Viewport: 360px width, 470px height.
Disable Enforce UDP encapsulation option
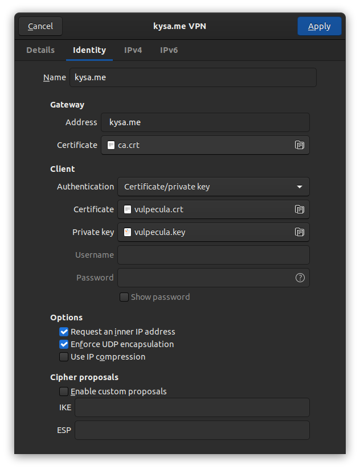(64, 344)
